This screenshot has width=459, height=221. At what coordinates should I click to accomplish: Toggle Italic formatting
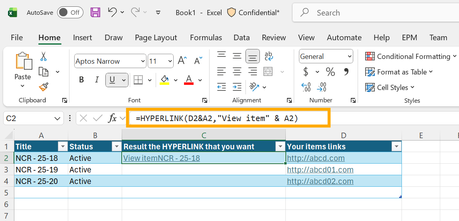(x=97, y=80)
